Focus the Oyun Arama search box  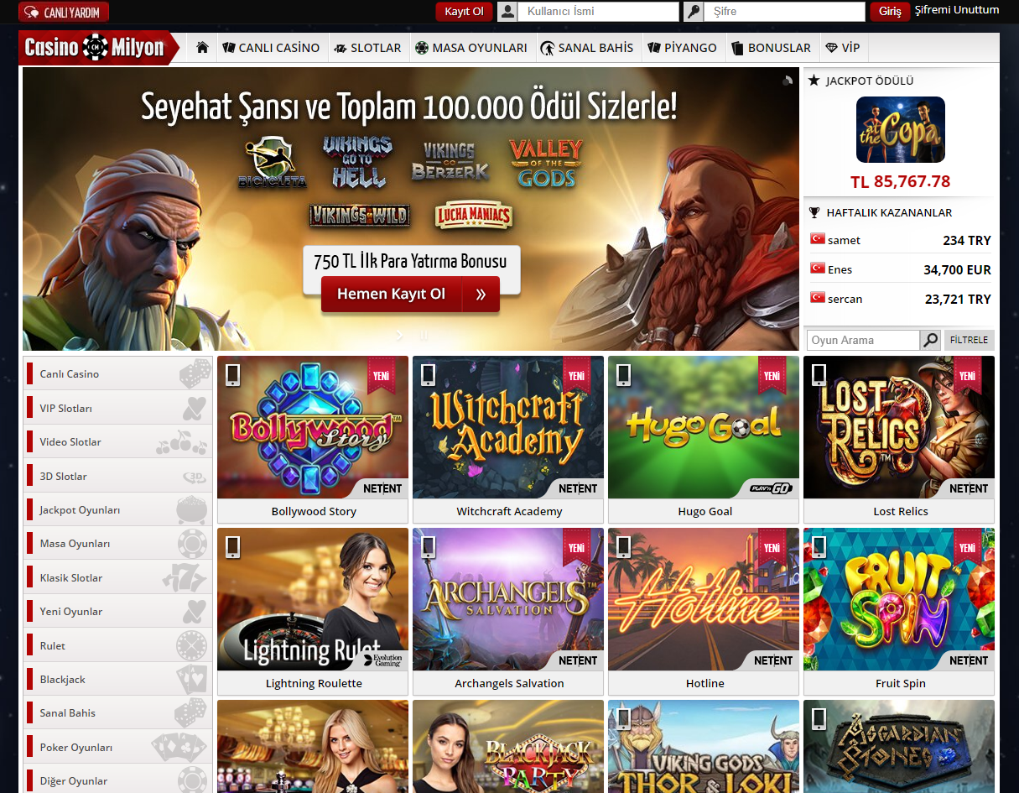point(864,340)
